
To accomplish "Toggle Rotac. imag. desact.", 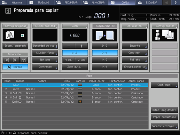I will 164,110.
